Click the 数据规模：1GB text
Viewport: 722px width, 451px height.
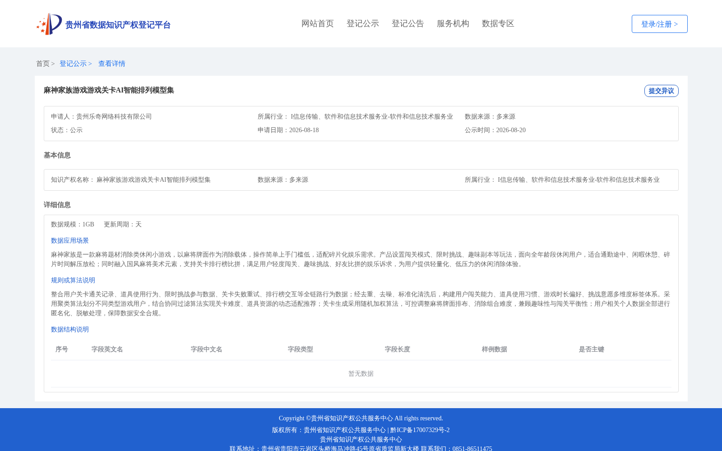pyautogui.click(x=73, y=224)
